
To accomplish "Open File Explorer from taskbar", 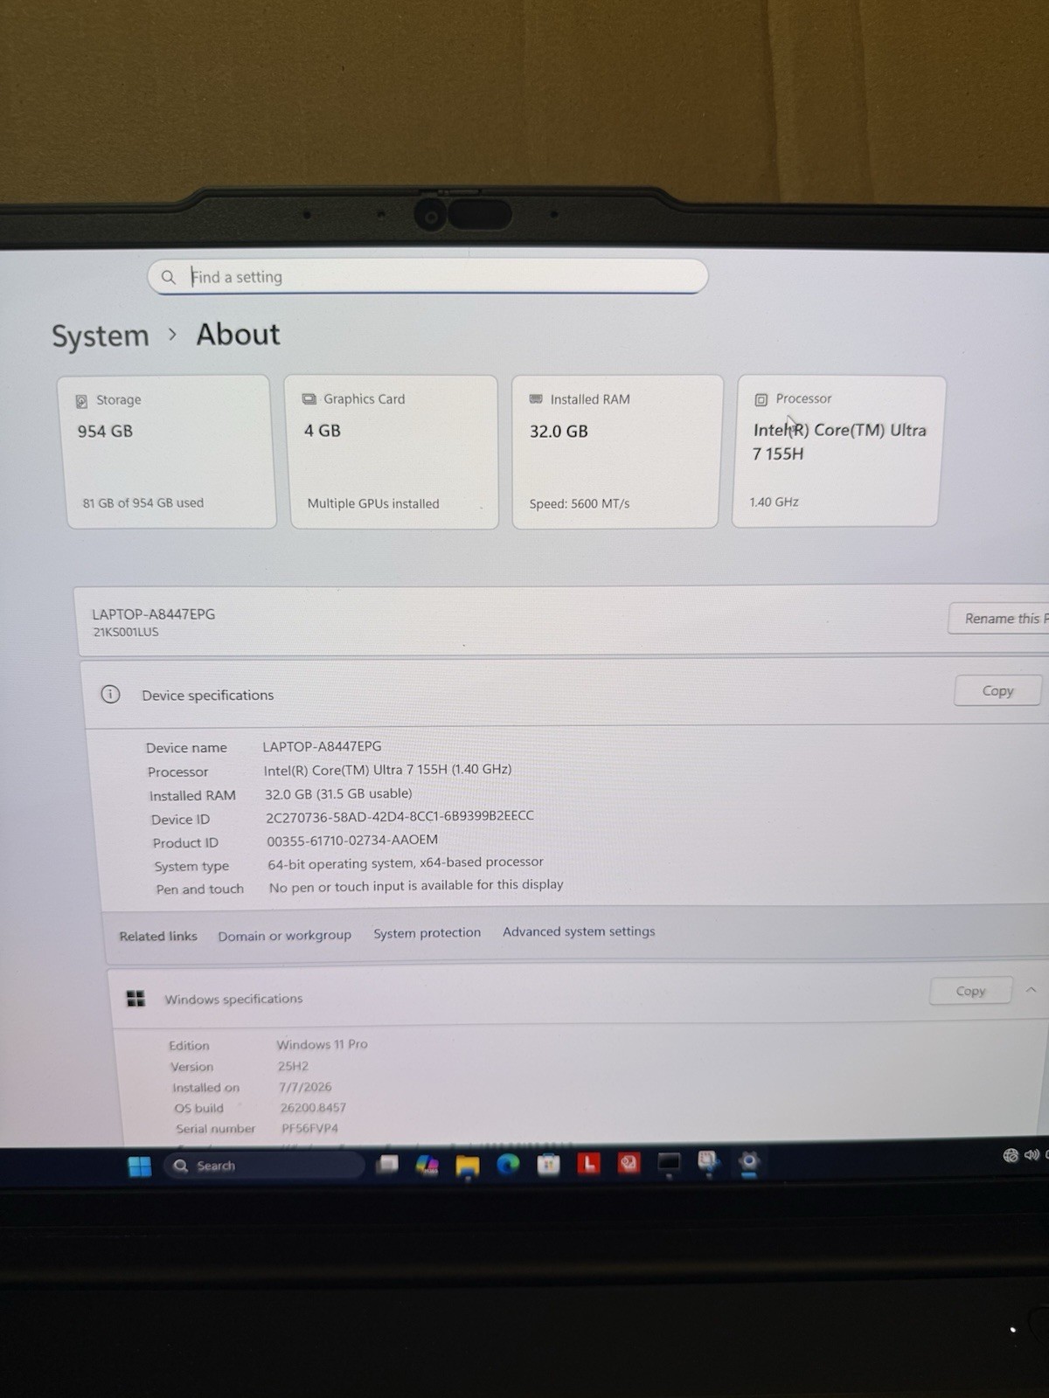I will point(468,1166).
